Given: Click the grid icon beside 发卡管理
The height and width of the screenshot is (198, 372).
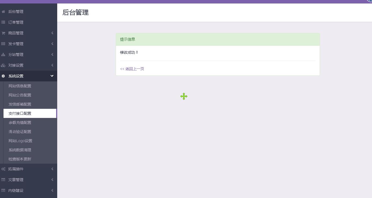Looking at the screenshot, I should tap(3, 44).
